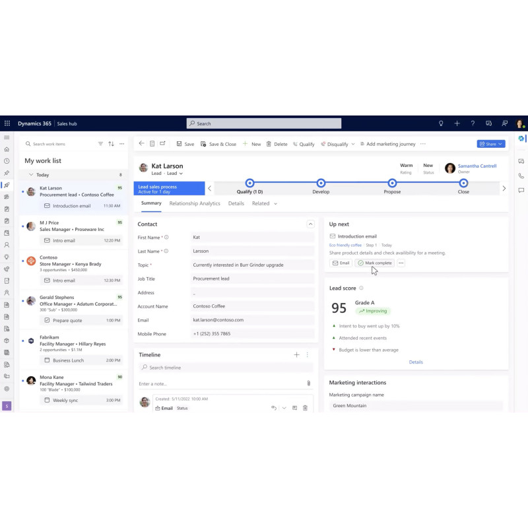The image size is (528, 528).
Task: Open Mona Kane work item
Action: [73, 389]
